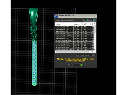Click the 13.87 grams value
This screenshot has width=127, height=95.
pos(76,27)
